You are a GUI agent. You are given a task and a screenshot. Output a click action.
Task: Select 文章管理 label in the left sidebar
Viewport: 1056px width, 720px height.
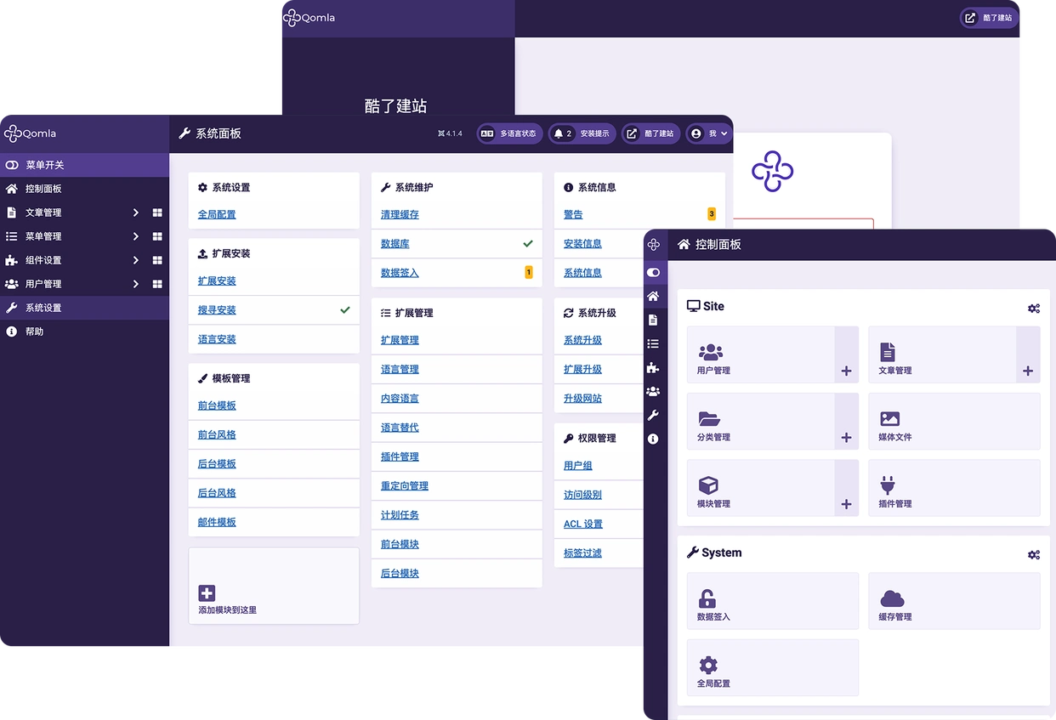click(43, 213)
